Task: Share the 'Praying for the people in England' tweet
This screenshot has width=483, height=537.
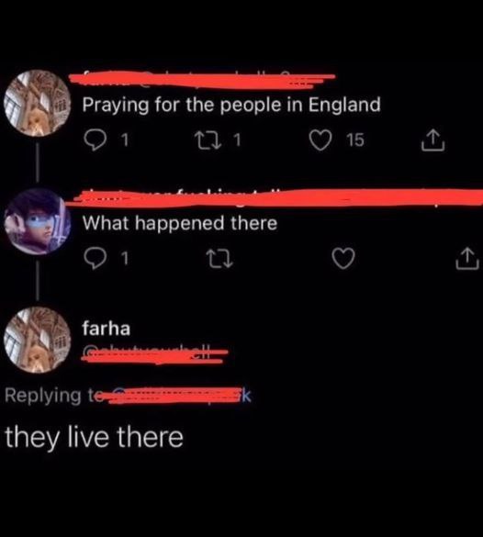Action: [433, 140]
